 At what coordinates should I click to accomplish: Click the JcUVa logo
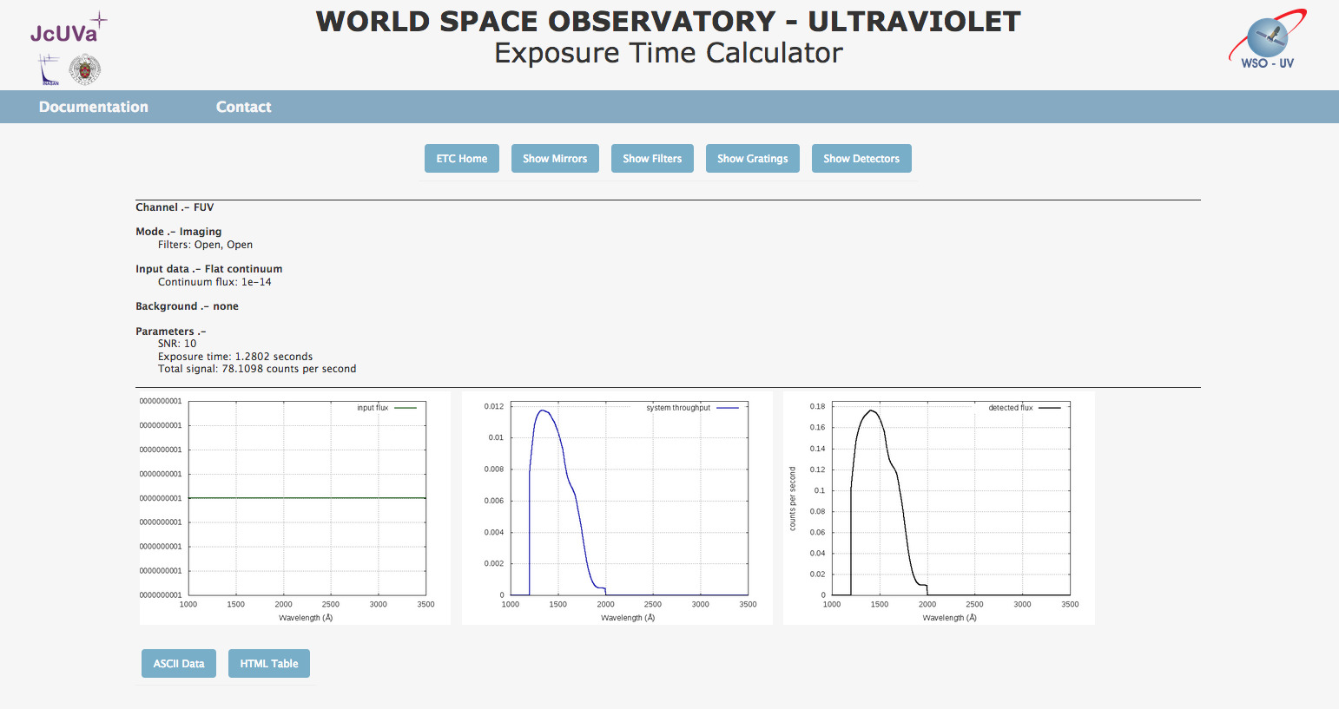point(69,28)
